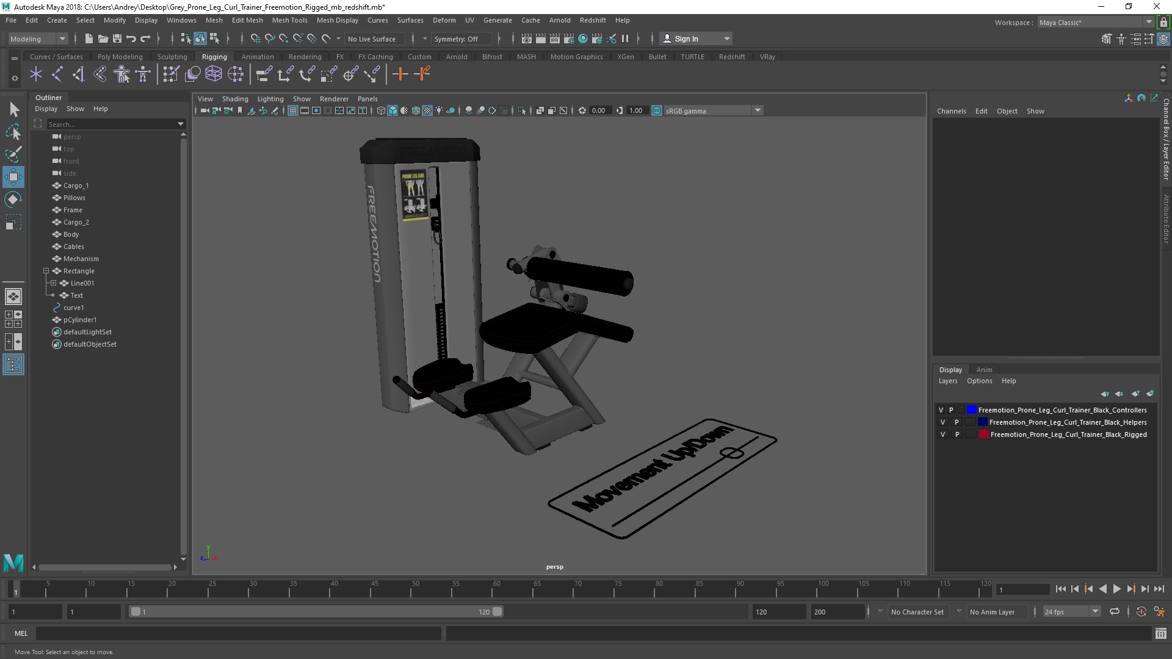
Task: Click the Set Key orange plus icon
Action: (x=400, y=74)
